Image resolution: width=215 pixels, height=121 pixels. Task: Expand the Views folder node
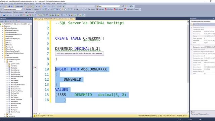pyautogui.click(x=5, y=114)
